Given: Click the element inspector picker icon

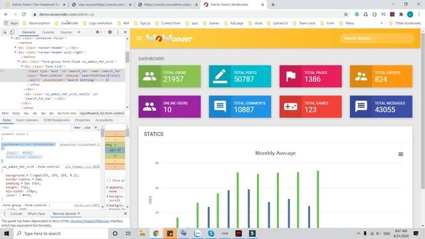Looking at the screenshot, I should 5,33.
